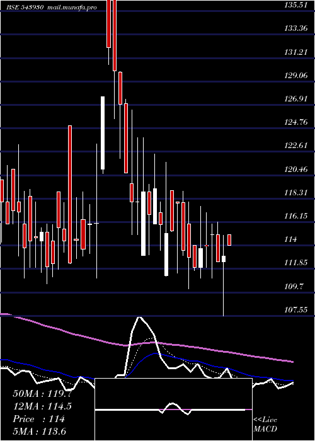Click the <<Live MACD label
The image size is (315, 441).
(265, 425)
